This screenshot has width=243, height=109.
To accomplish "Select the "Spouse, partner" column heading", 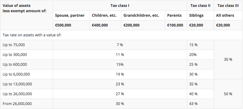I will [x=70, y=15].
